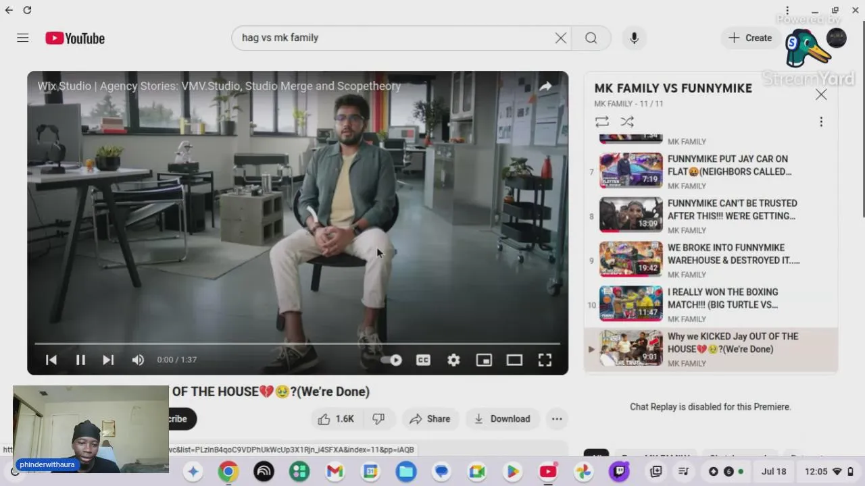Open the YouTube hamburger guide menu
The height and width of the screenshot is (486, 865).
coord(23,38)
